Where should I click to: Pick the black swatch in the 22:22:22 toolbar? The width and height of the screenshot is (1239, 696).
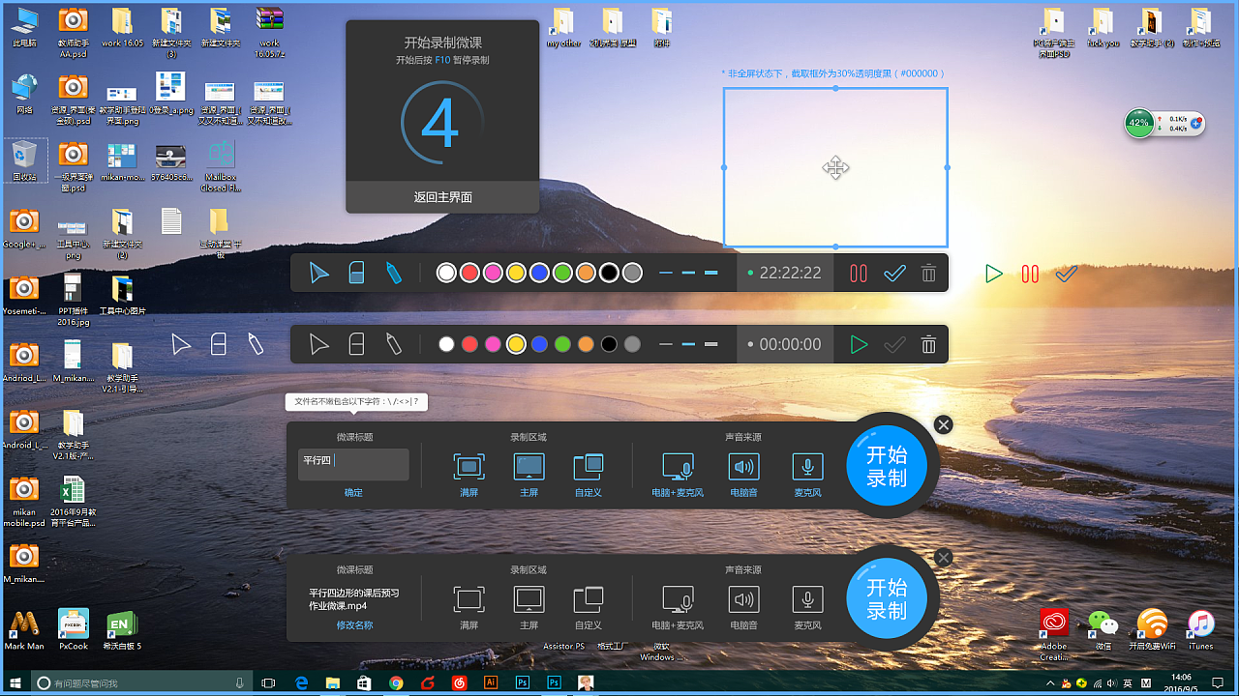609,274
